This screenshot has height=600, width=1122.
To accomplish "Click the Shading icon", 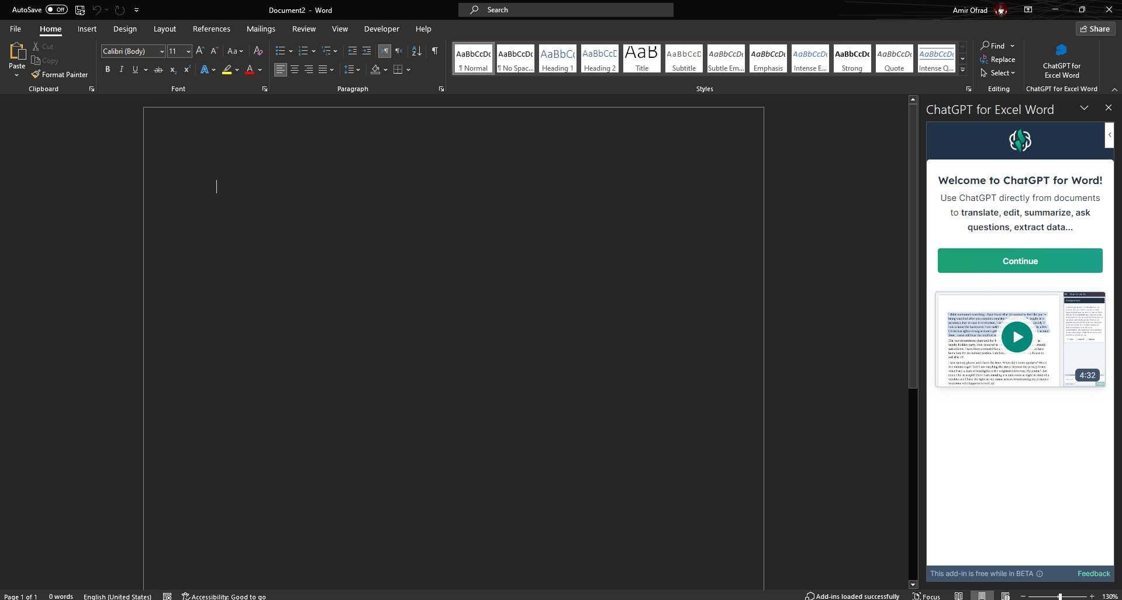I will [x=377, y=70].
